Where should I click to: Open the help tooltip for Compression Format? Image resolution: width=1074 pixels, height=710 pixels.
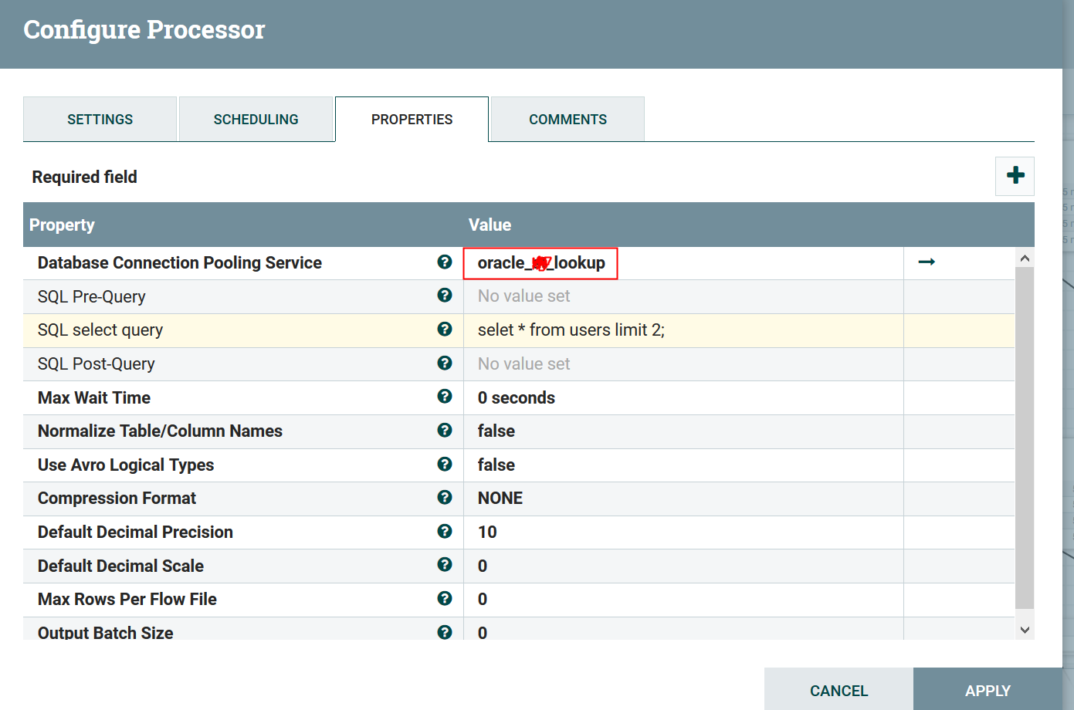point(445,498)
